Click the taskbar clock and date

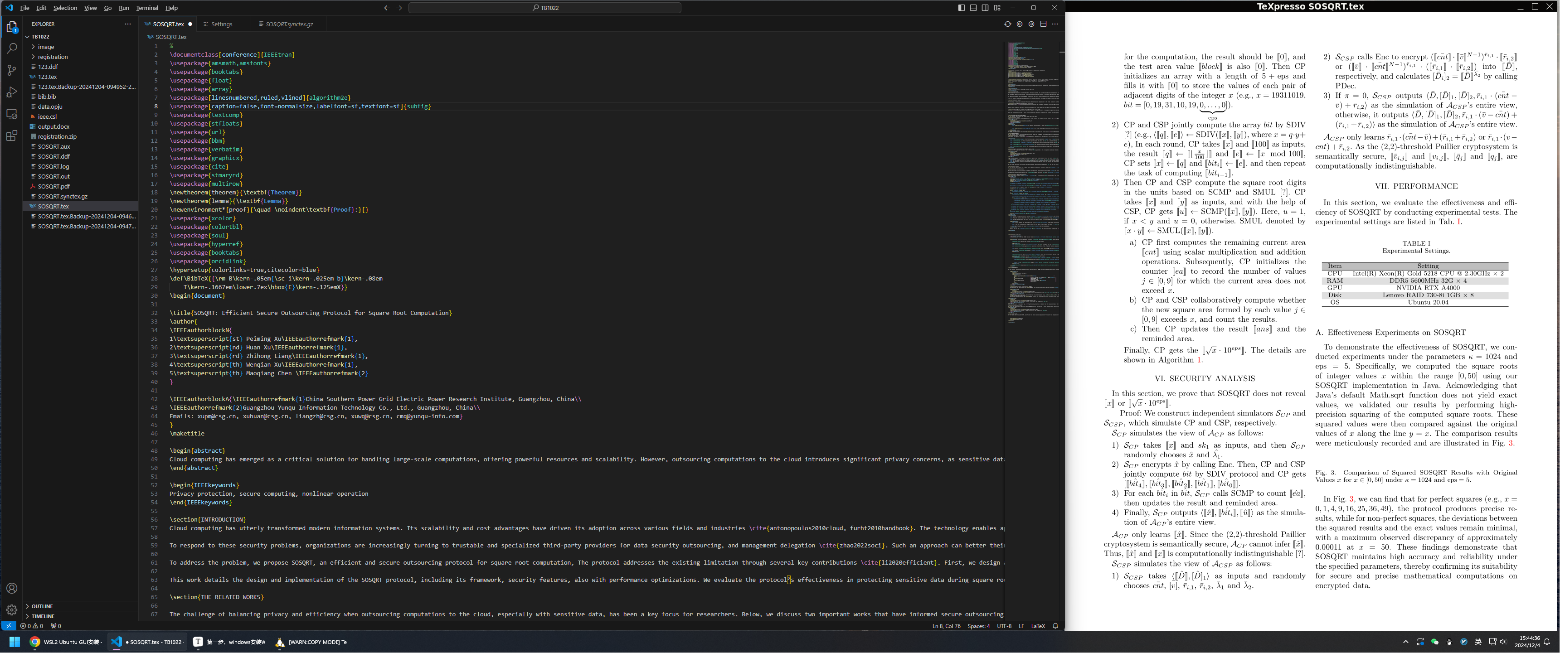pyautogui.click(x=1527, y=642)
